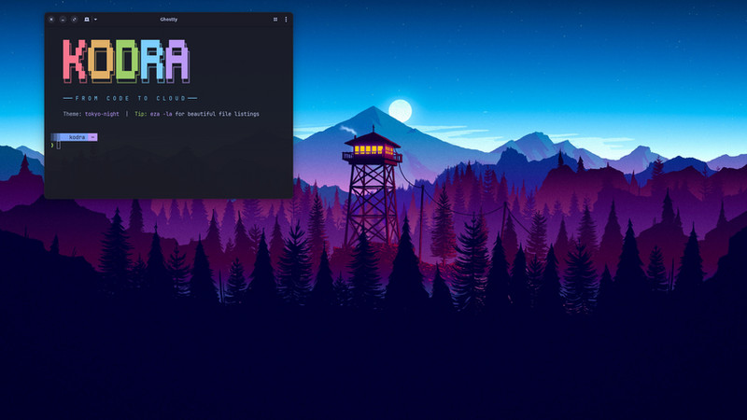Click the KODRA ASCII art logo
The height and width of the screenshot is (420, 747).
click(x=126, y=61)
